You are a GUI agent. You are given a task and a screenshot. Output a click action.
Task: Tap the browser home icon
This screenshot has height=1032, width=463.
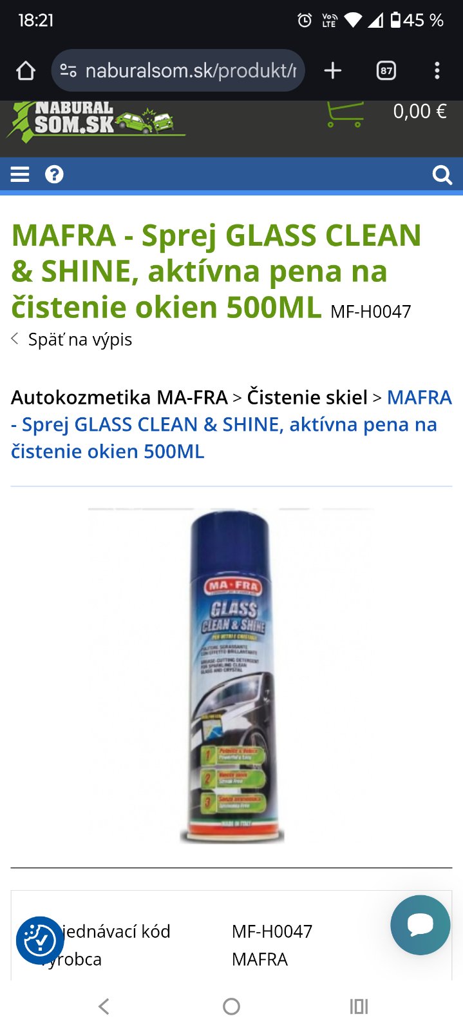coord(26,70)
